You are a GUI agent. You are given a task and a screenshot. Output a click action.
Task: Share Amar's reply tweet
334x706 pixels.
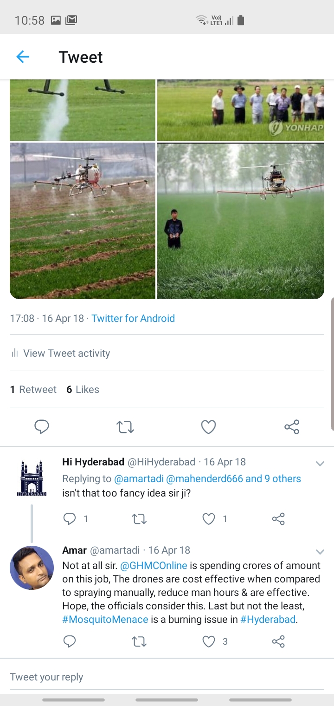click(x=278, y=641)
